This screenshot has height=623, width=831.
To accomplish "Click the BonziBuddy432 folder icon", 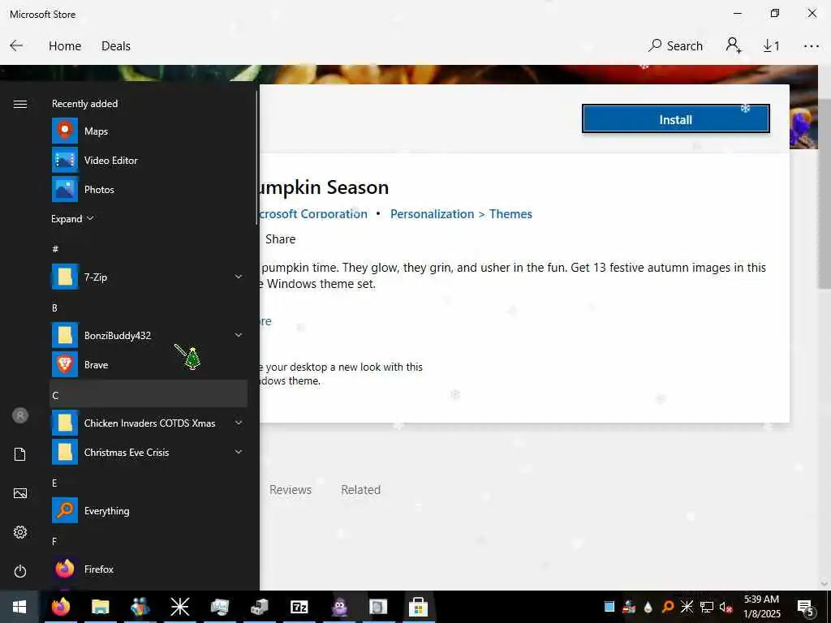I will (x=65, y=335).
